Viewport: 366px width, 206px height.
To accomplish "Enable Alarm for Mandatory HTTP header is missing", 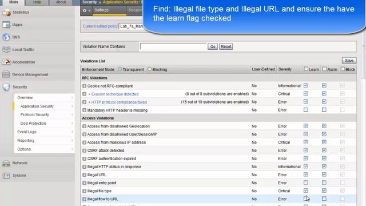I will coord(324,110).
